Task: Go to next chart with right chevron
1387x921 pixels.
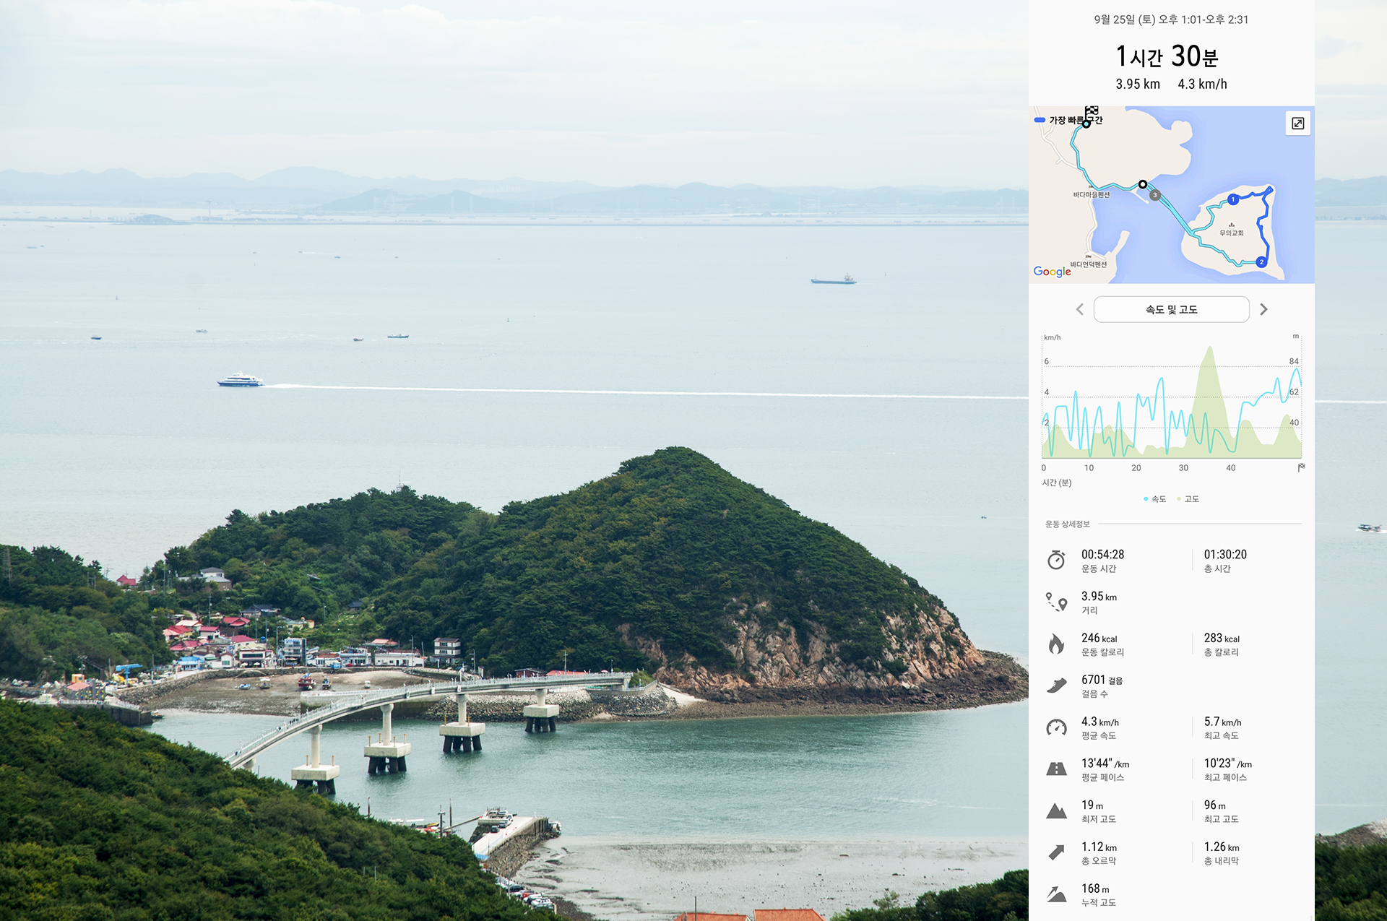Action: click(x=1263, y=309)
